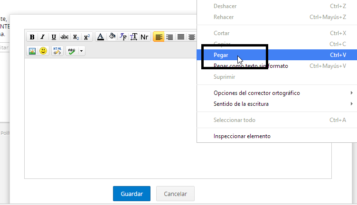Open background fill color bucket

112,37
